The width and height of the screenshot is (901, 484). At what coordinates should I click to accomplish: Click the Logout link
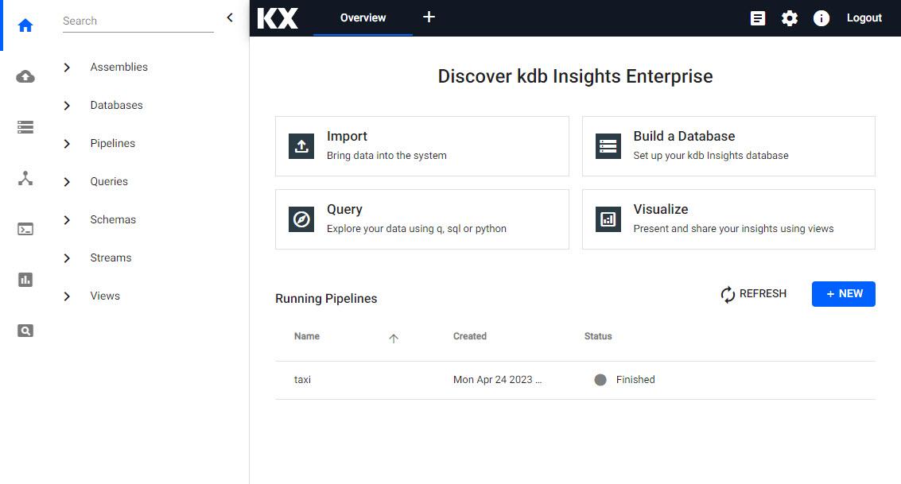(x=864, y=17)
